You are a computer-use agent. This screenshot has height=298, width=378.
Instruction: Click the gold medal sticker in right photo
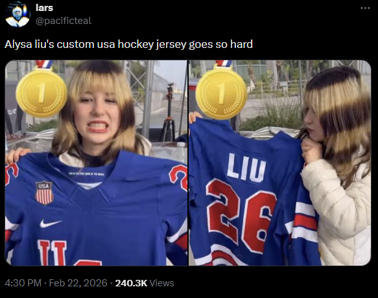click(x=221, y=93)
